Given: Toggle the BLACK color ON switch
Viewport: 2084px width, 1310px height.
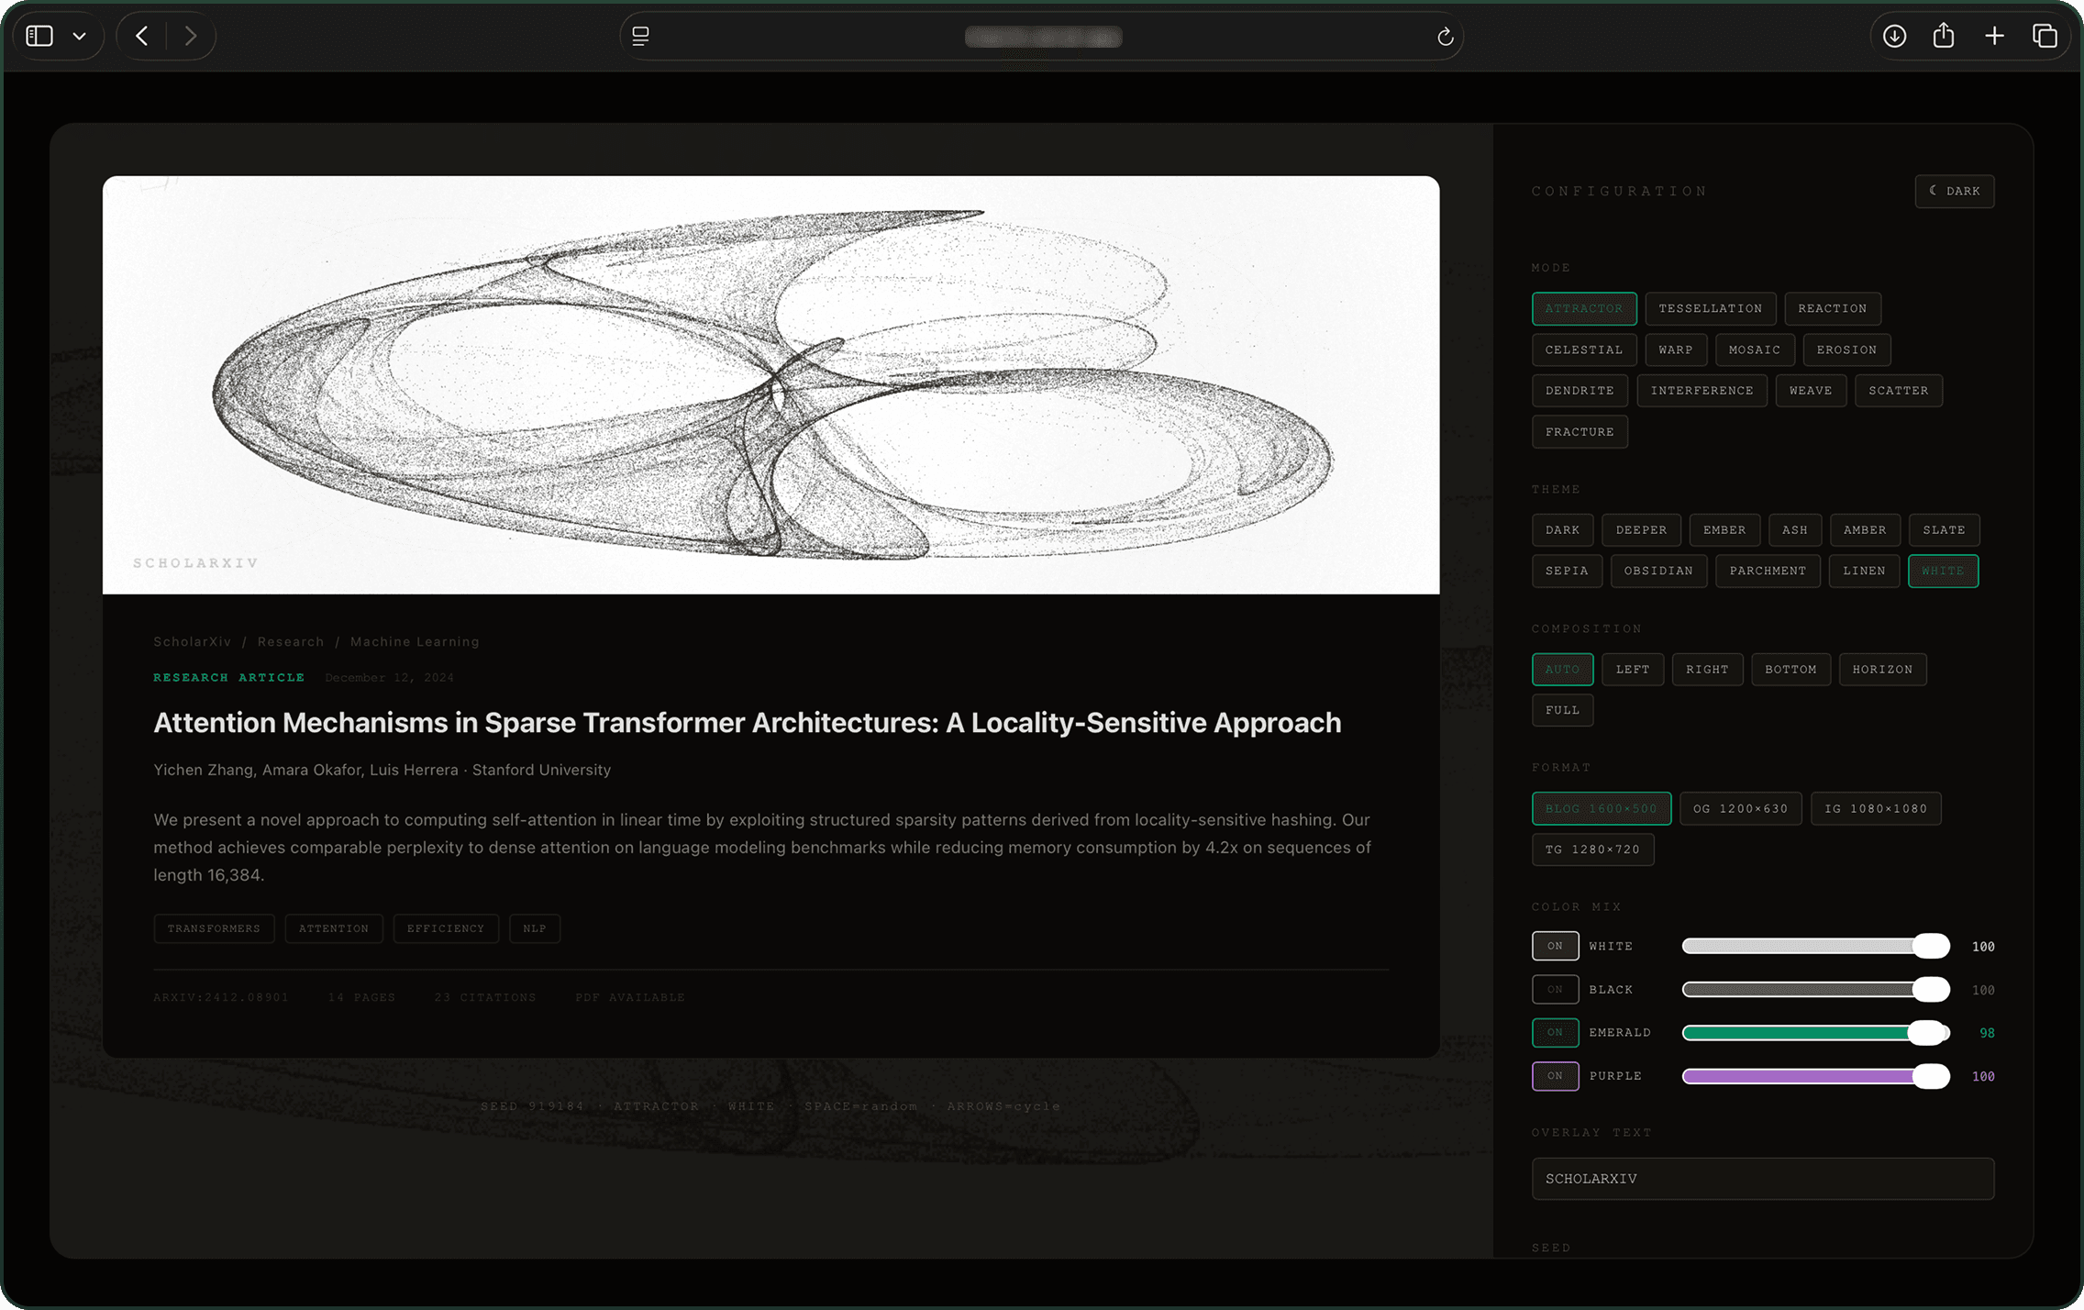Looking at the screenshot, I should coord(1555,990).
